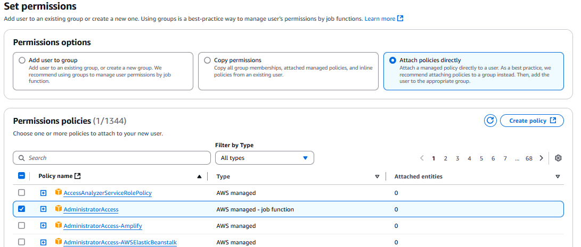Click the orange policy icon for AdministratorAccess-Amplify
The width and height of the screenshot is (581, 247).
coord(59,226)
